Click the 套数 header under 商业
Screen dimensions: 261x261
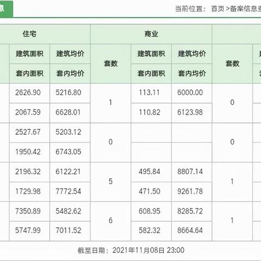coord(110,64)
